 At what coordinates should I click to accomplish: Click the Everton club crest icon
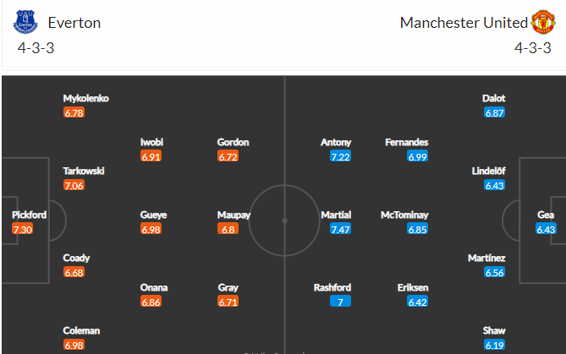pos(25,22)
